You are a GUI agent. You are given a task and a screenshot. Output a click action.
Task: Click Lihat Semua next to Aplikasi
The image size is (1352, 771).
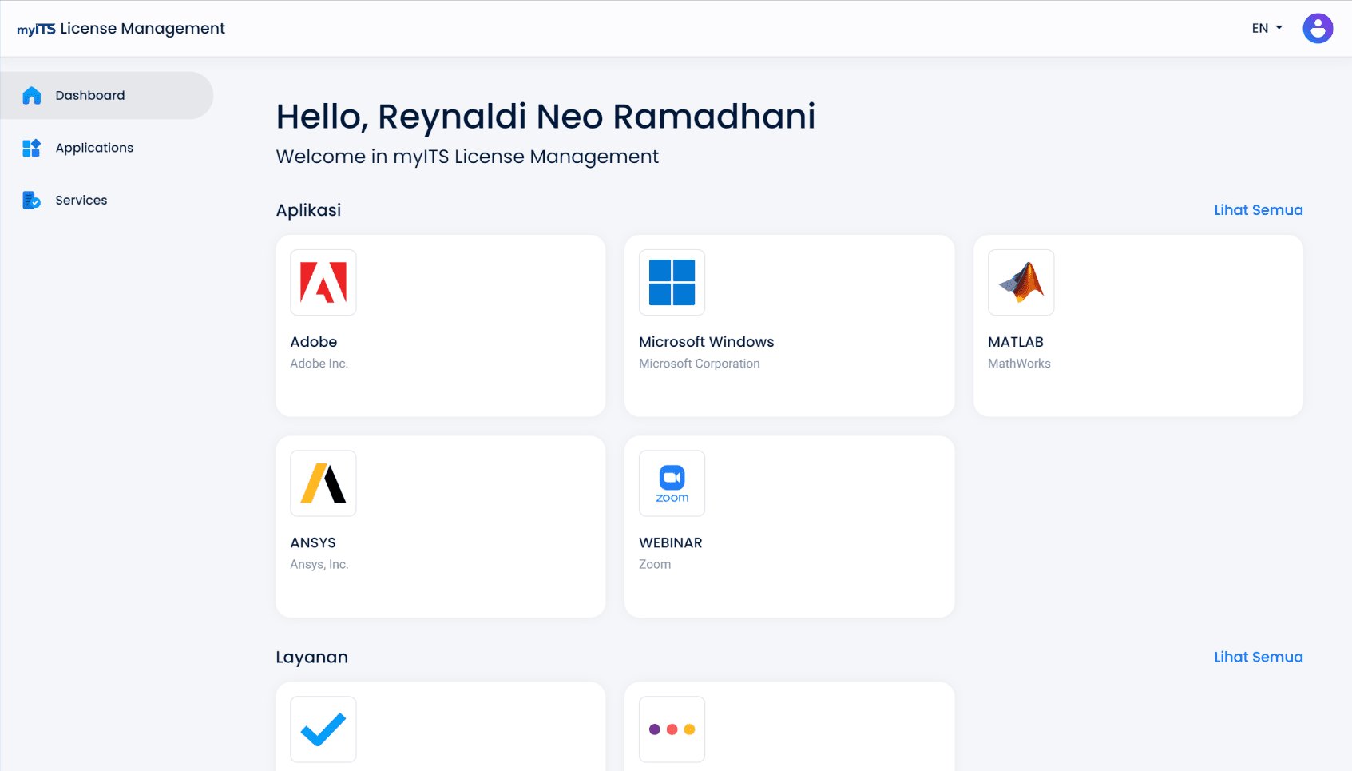coord(1258,210)
